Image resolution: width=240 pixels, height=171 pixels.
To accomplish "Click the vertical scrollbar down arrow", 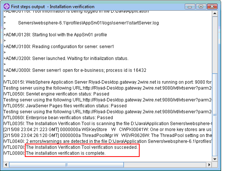I will [x=215, y=159].
